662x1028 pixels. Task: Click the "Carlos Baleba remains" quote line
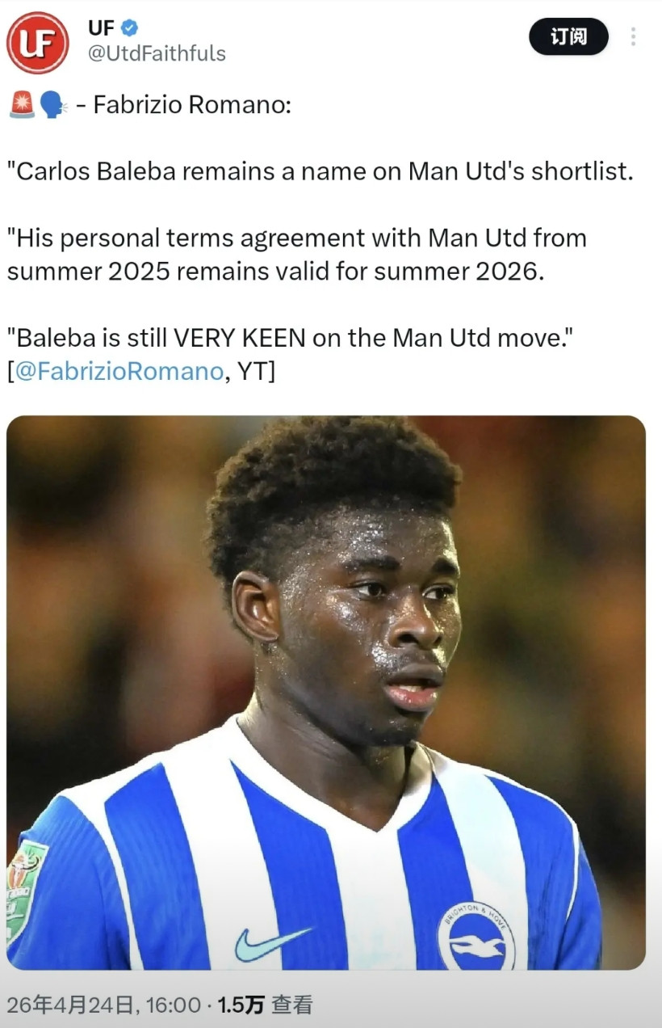tap(320, 171)
